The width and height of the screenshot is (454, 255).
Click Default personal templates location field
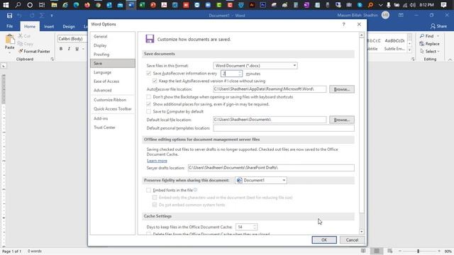click(x=284, y=128)
